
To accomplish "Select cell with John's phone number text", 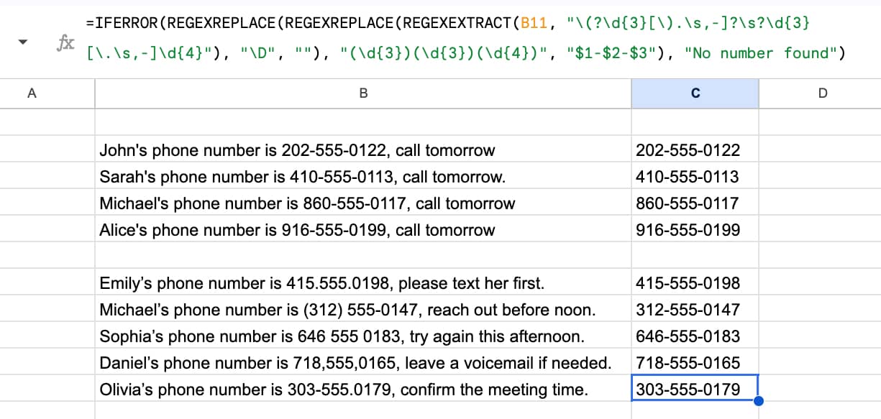I will point(297,150).
